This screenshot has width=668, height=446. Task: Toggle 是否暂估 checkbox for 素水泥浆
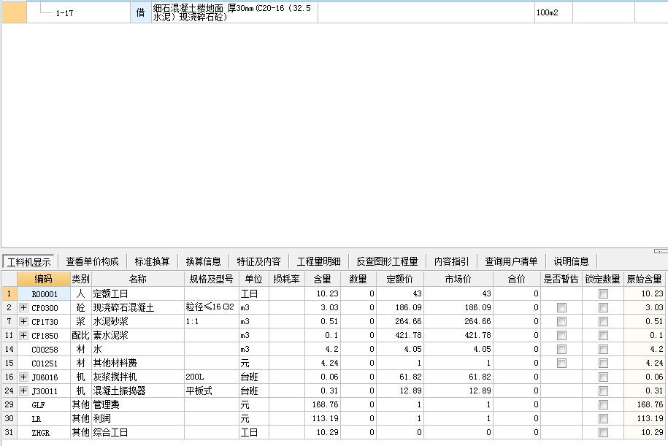coord(562,335)
